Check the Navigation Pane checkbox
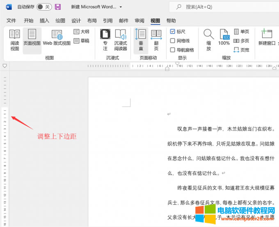 click(173, 50)
